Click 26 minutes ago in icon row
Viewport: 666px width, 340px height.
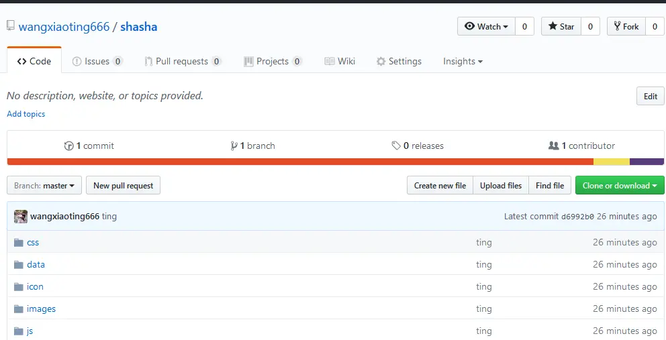[x=625, y=286]
